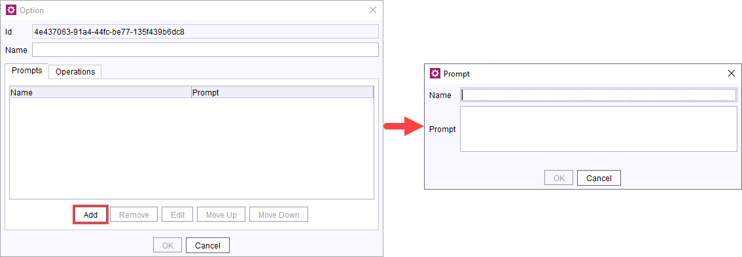Click Cancel in the Option dialog
This screenshot has width=742, height=257.
207,245
